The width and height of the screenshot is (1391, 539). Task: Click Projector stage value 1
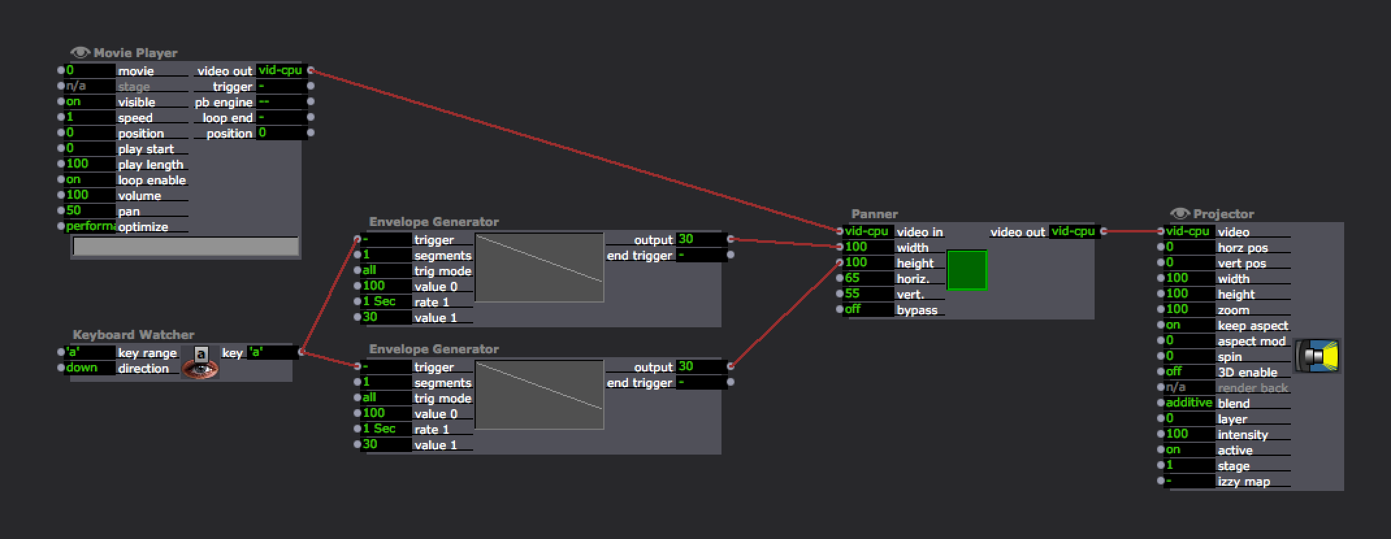1190,465
